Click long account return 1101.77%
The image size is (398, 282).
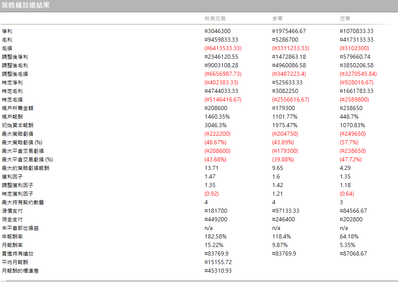pyautogui.click(x=285, y=117)
